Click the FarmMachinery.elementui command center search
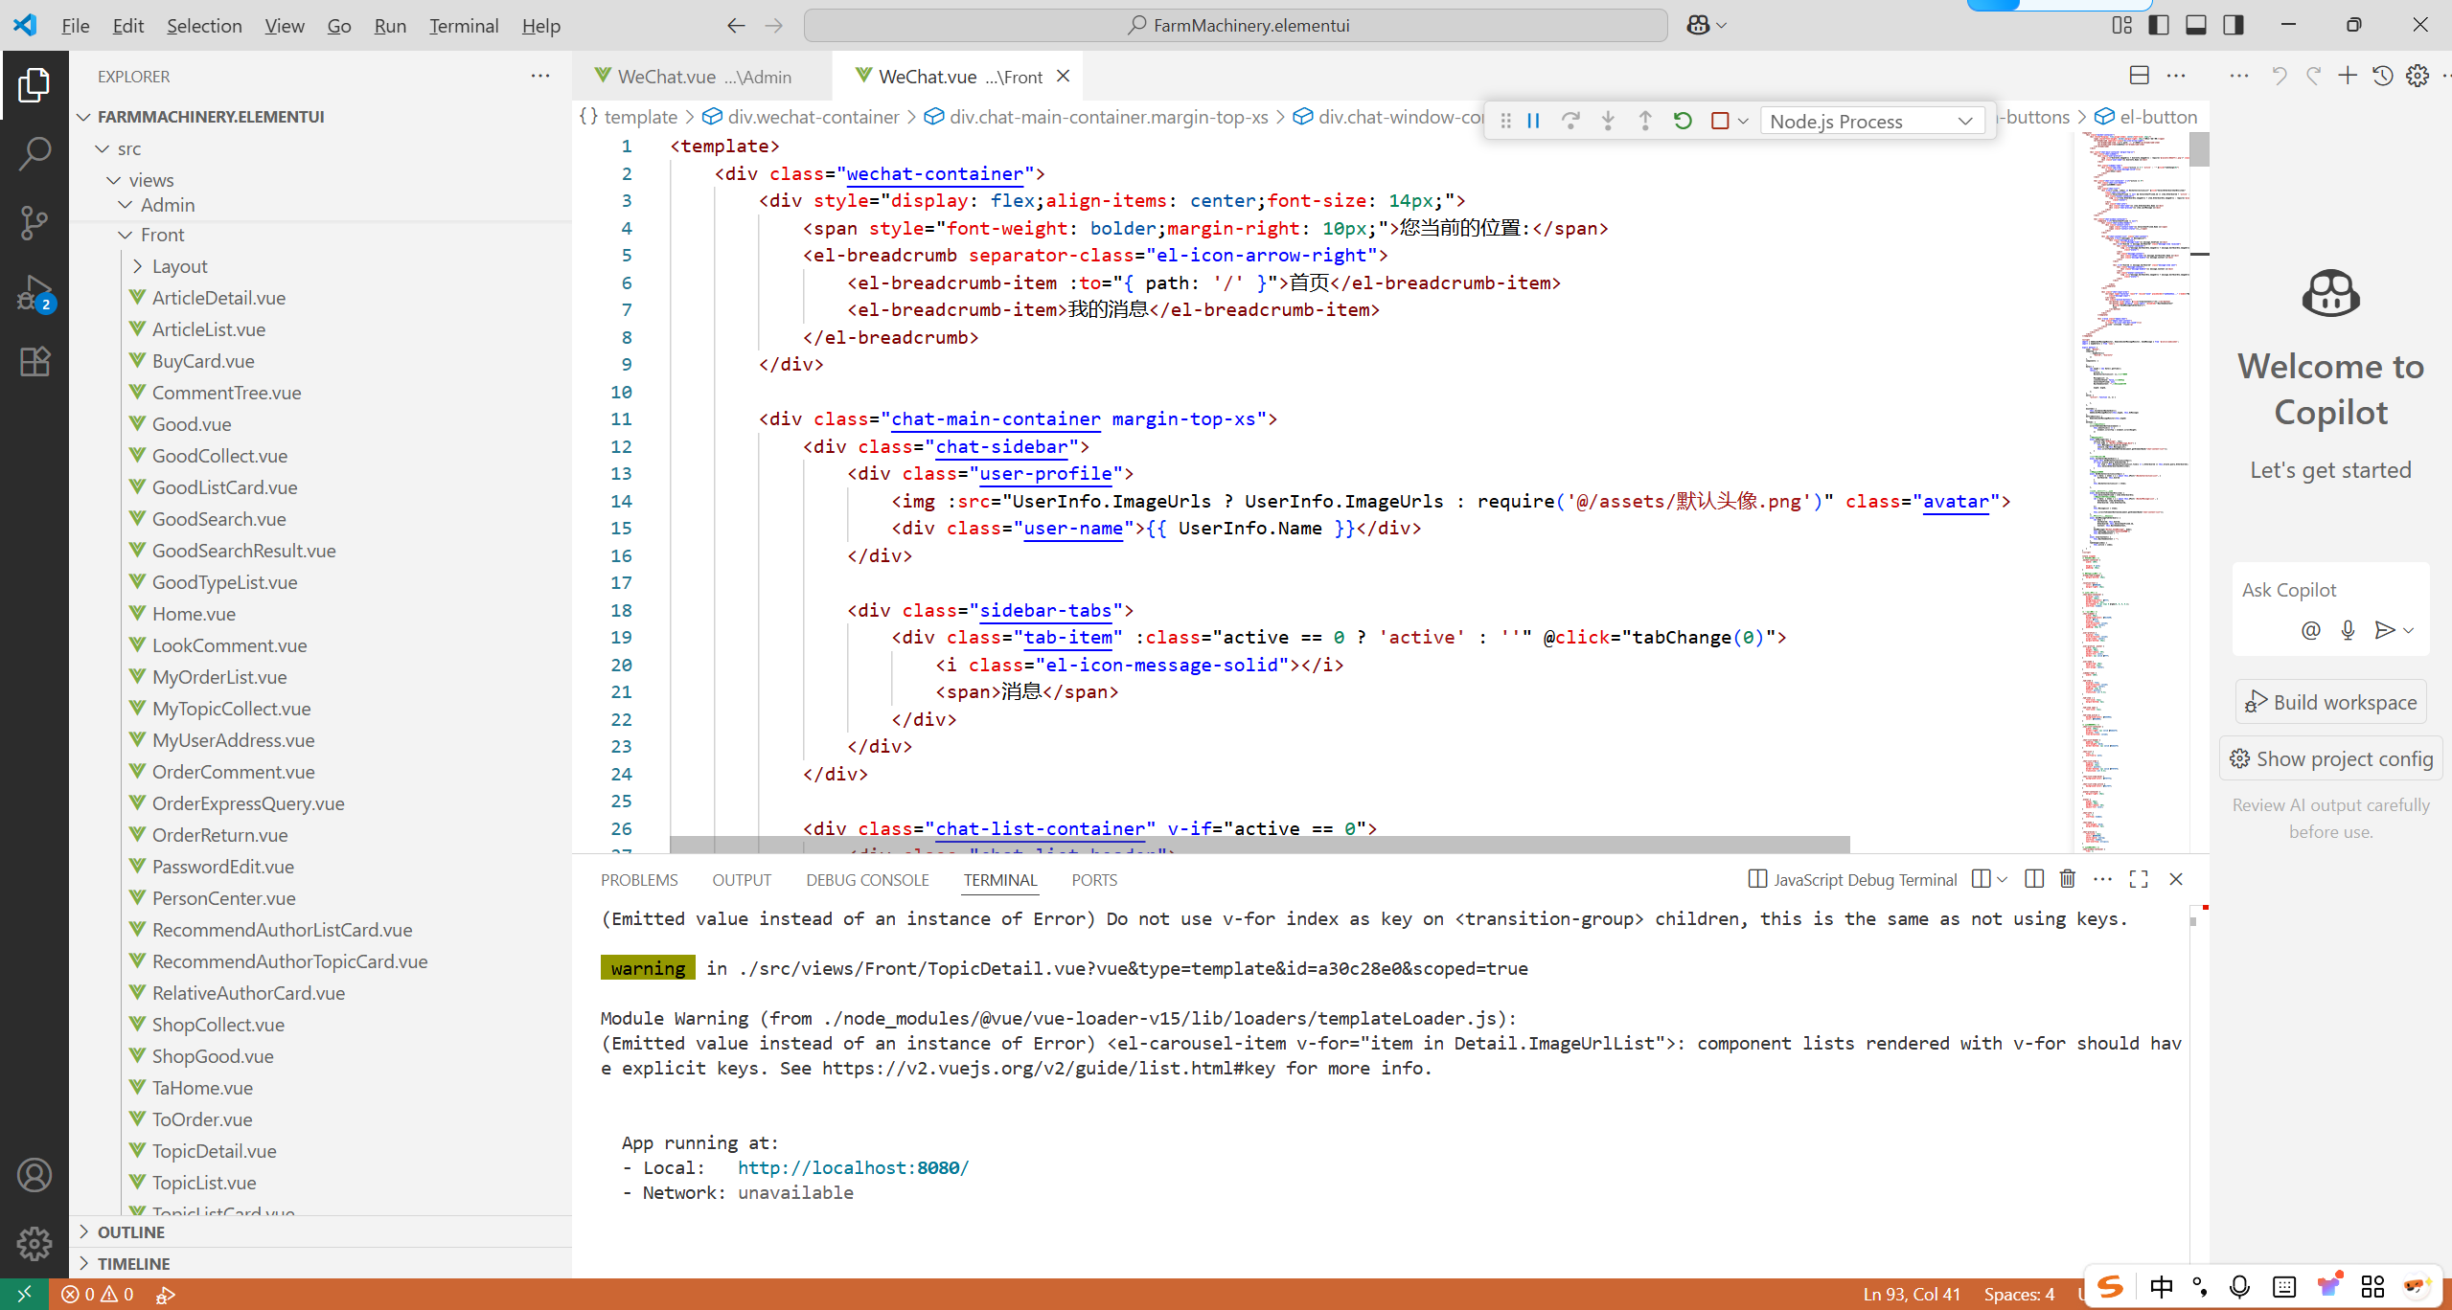 pyautogui.click(x=1236, y=26)
